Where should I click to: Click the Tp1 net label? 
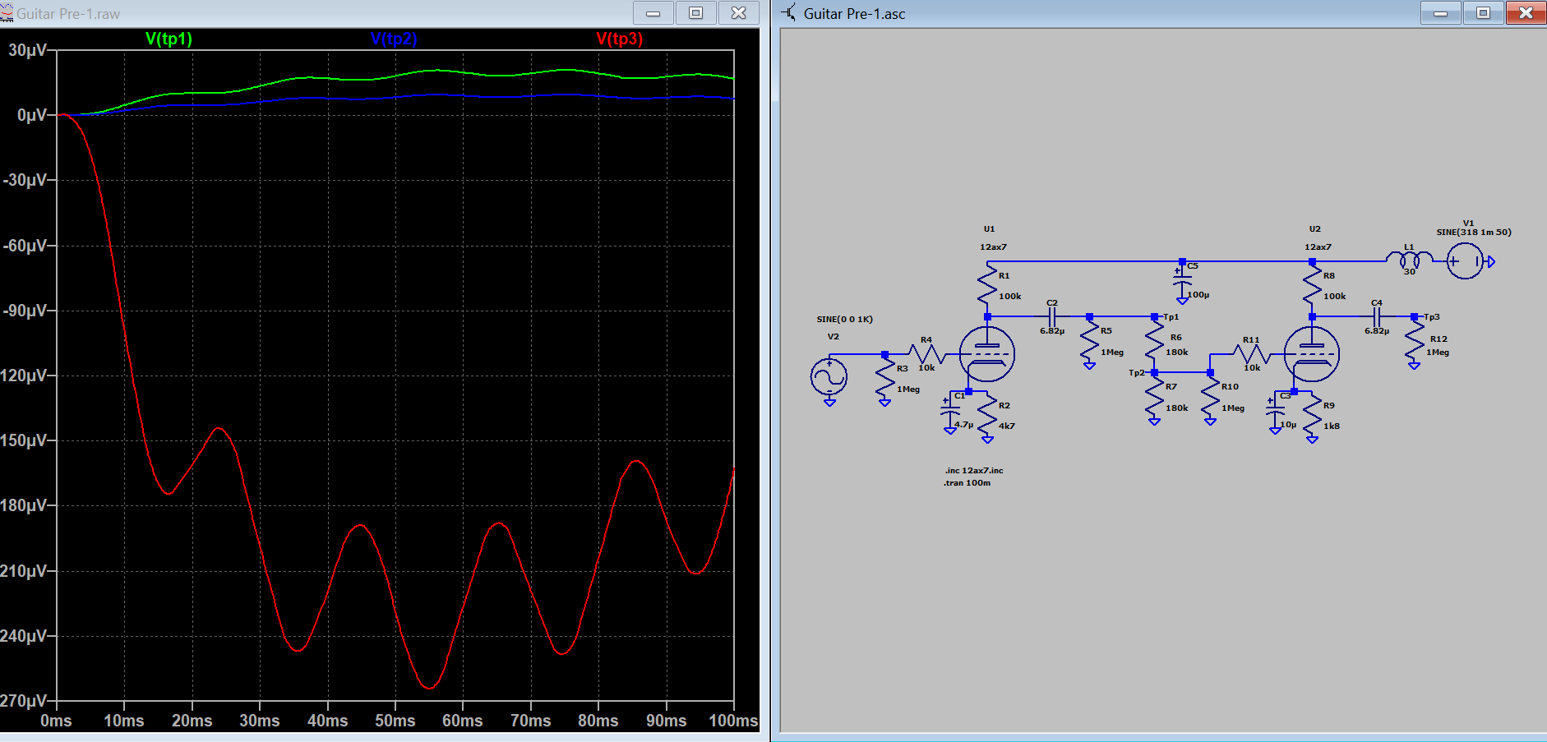[x=1171, y=317]
